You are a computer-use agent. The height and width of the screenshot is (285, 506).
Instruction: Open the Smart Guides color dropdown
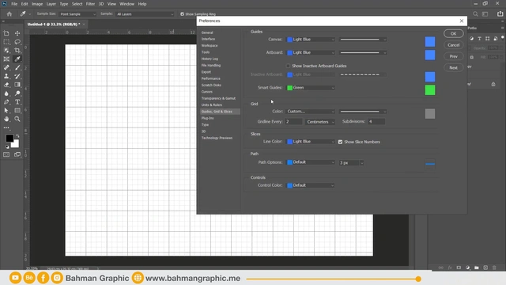click(x=311, y=88)
